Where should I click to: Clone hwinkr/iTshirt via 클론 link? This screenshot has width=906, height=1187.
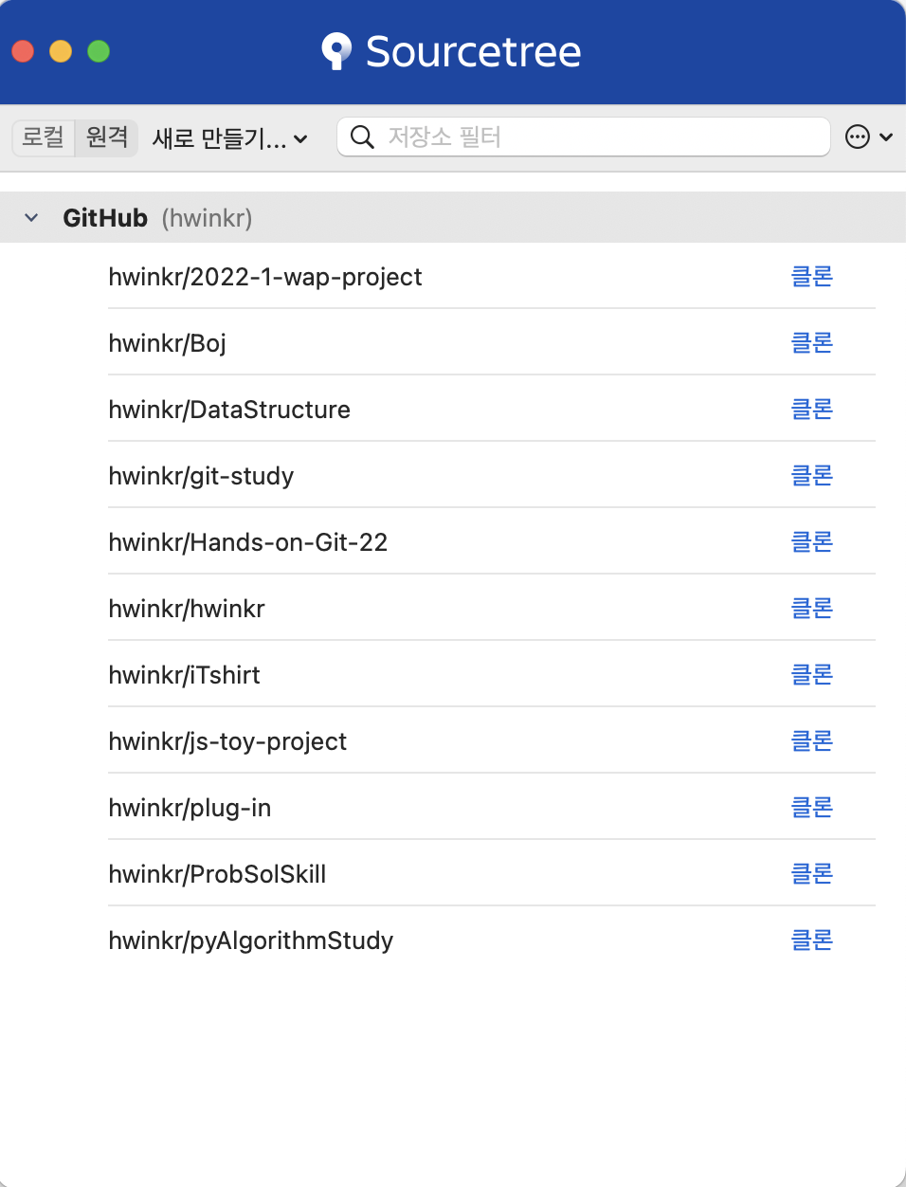tap(812, 674)
